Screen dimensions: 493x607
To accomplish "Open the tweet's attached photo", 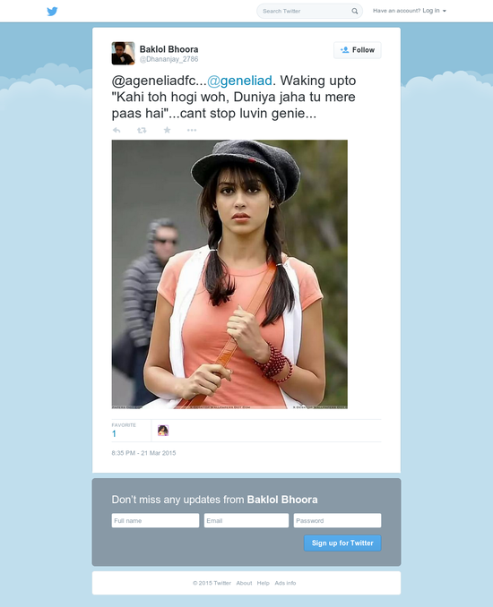I will pos(229,274).
